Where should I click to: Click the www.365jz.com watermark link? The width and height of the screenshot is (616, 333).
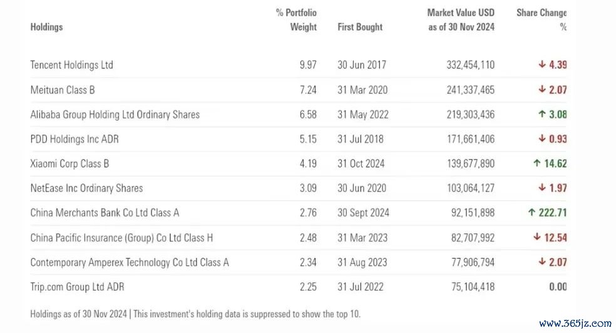point(575,323)
